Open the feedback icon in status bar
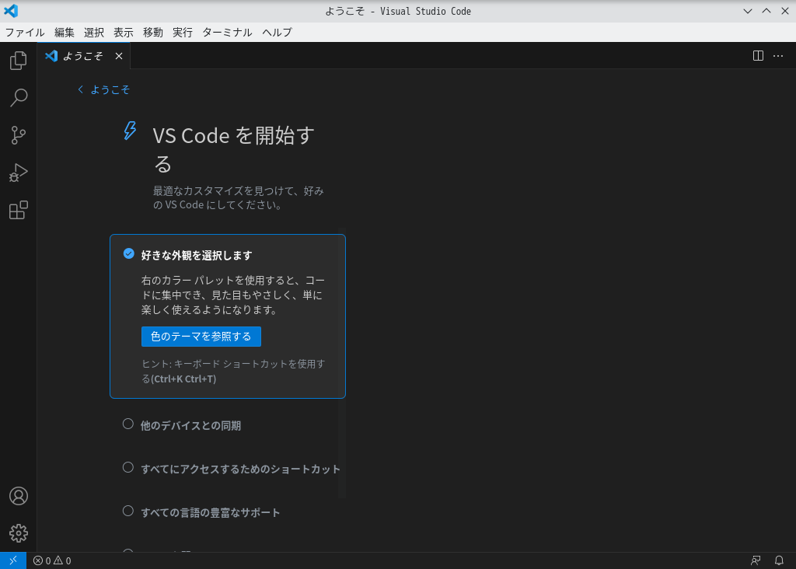796x569 pixels. tap(756, 560)
